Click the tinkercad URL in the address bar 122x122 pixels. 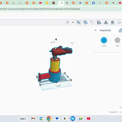pos(40,9)
